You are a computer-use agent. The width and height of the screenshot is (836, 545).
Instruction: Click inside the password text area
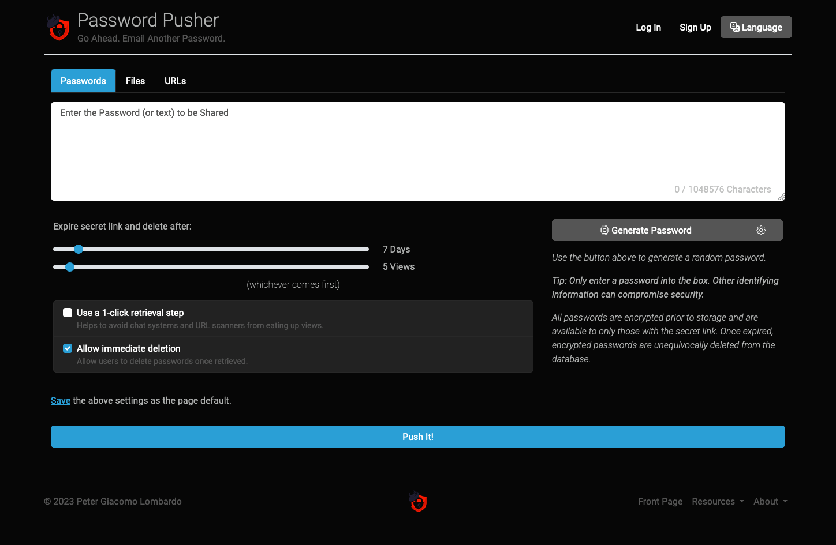tap(418, 152)
